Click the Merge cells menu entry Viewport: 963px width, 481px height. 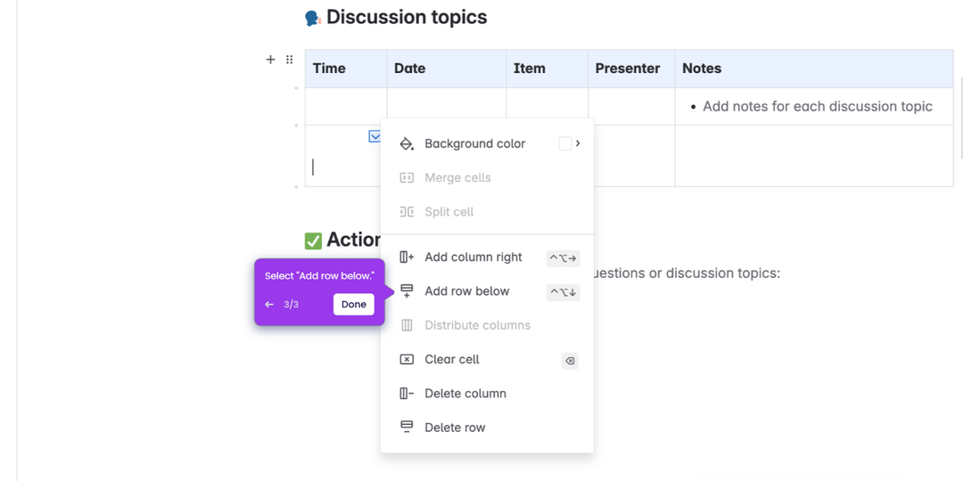pos(487,178)
